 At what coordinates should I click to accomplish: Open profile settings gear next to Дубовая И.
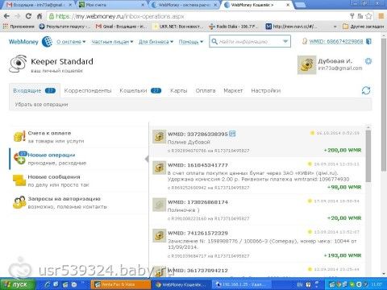(368, 61)
